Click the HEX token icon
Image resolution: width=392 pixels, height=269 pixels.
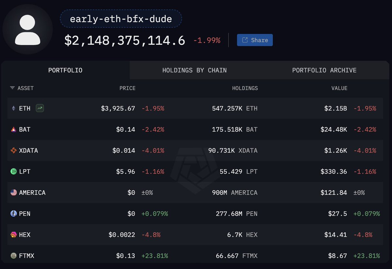pyautogui.click(x=13, y=235)
